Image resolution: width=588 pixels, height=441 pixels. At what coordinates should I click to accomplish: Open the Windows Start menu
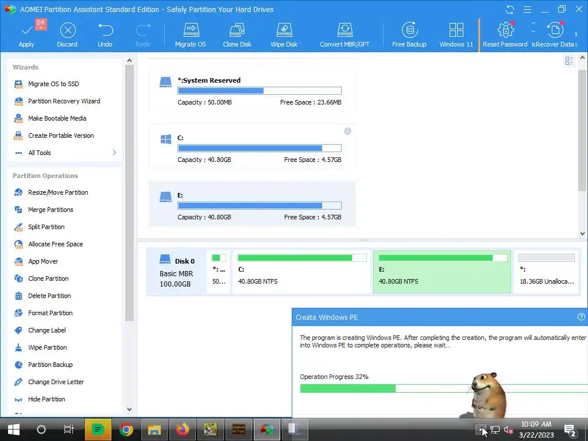(x=14, y=430)
